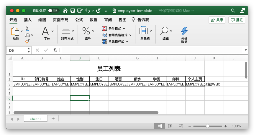The width and height of the screenshot is (254, 135).
Task: Undo the last action
Action: (x=88, y=11)
